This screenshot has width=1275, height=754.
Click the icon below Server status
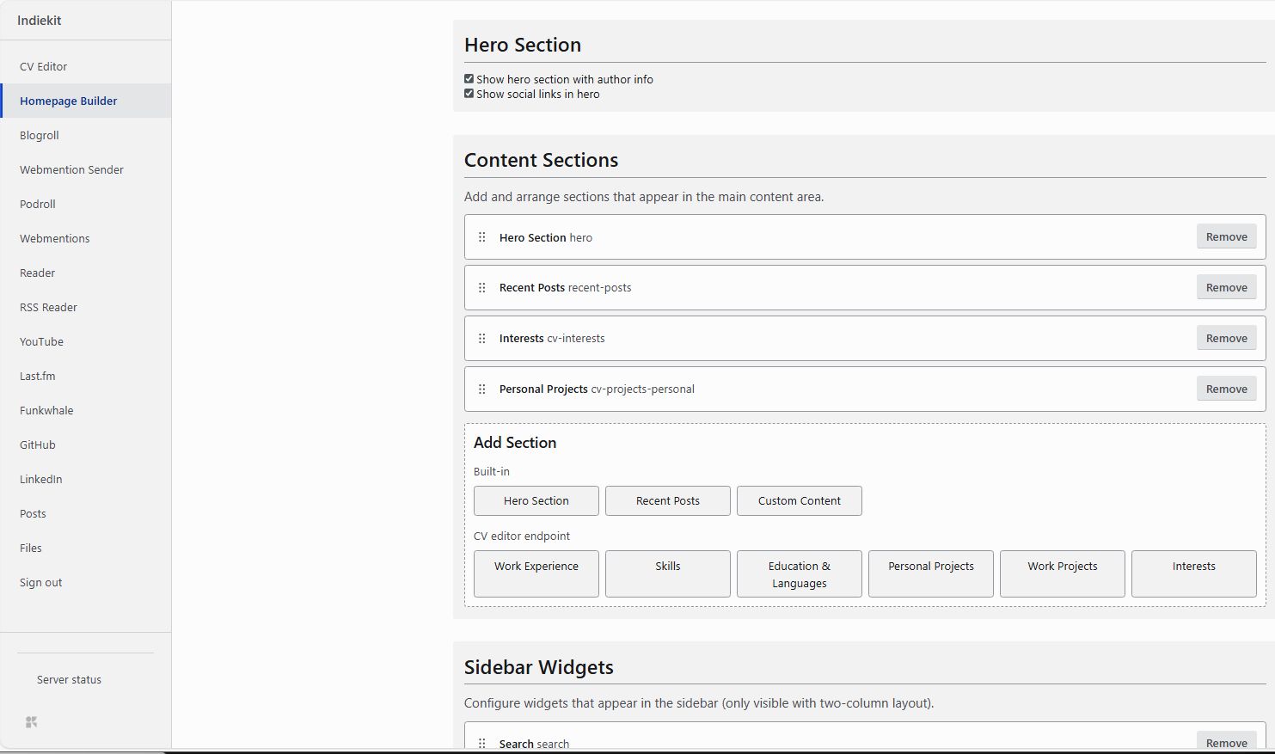click(32, 722)
